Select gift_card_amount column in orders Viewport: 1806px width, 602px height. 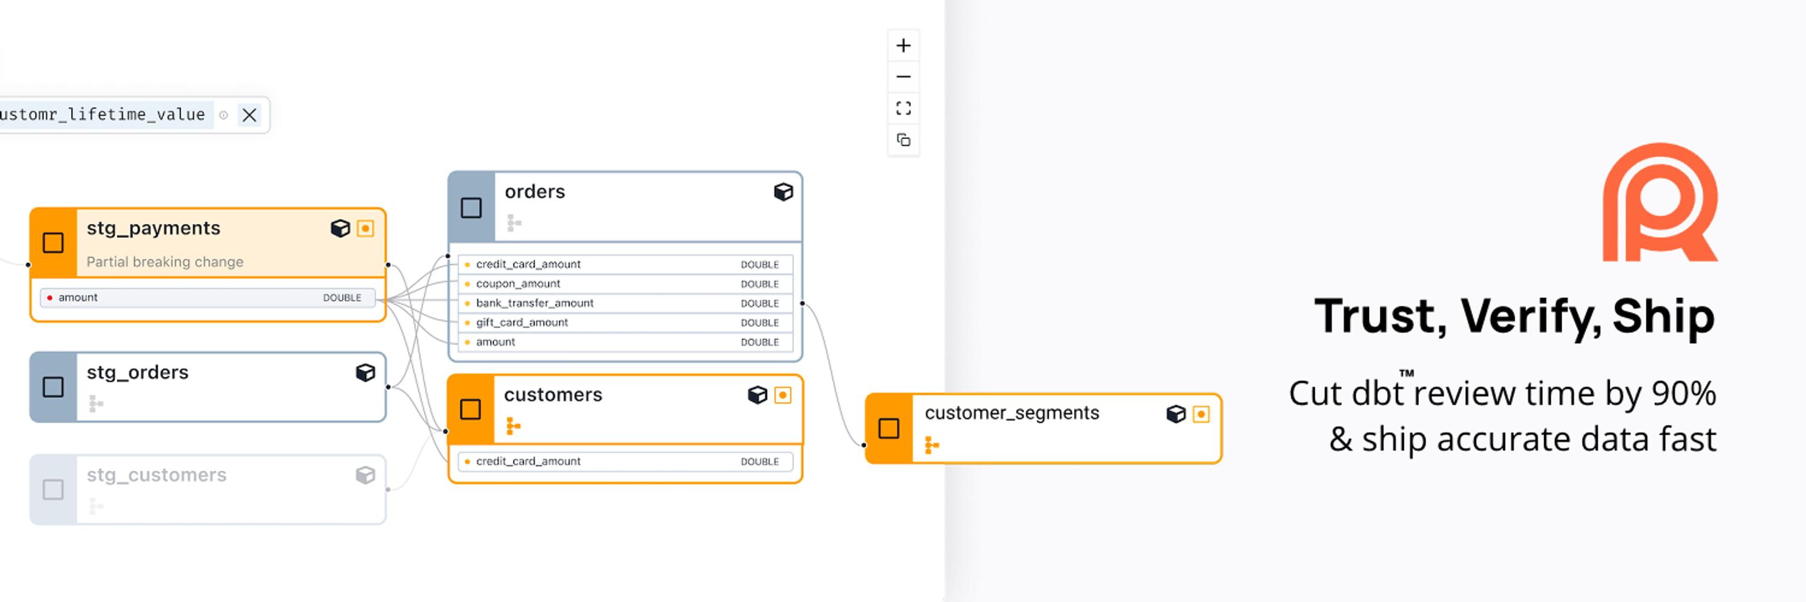[625, 323]
